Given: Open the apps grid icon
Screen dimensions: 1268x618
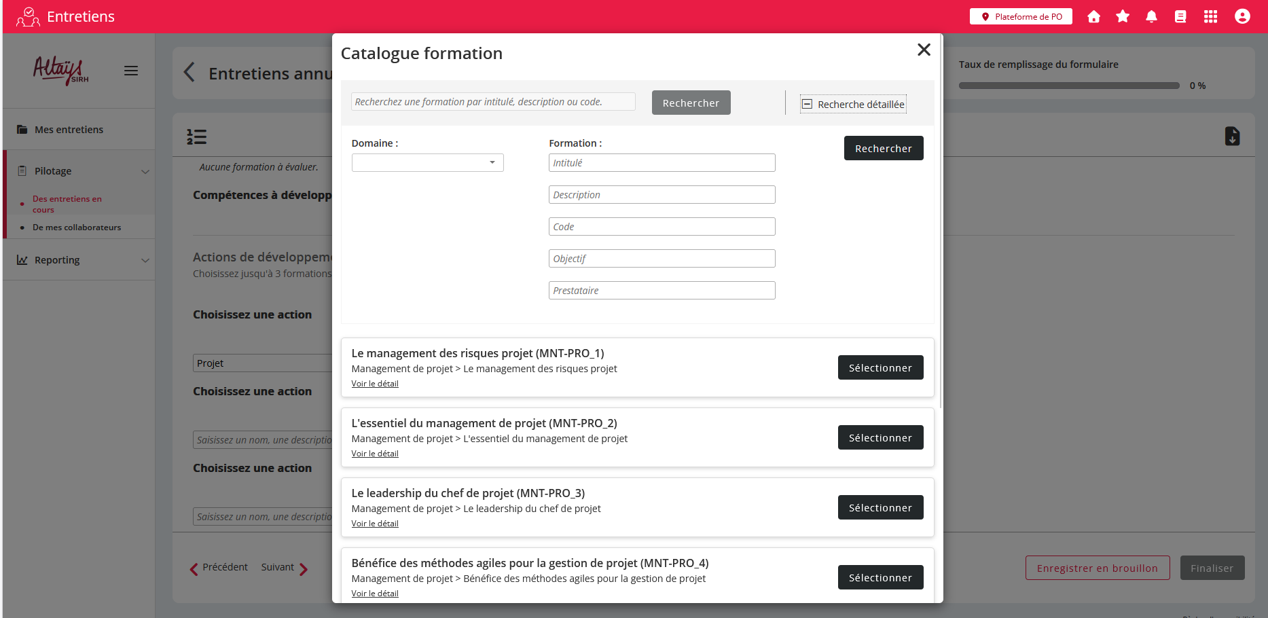Looking at the screenshot, I should (x=1210, y=17).
